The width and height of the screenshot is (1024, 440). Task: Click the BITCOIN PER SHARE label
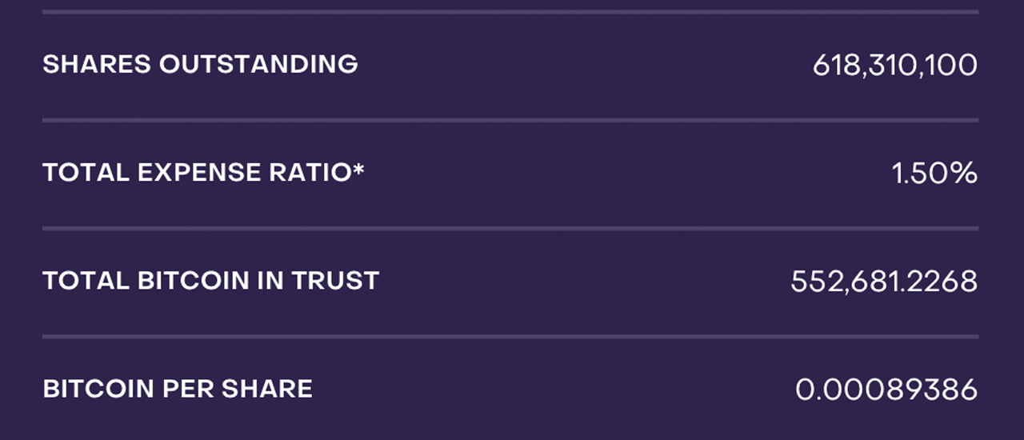click(178, 390)
